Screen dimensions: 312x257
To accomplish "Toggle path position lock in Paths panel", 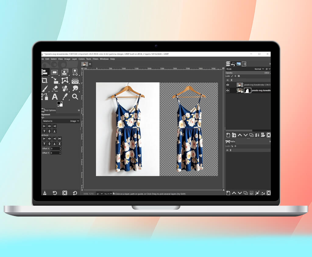I will pos(236,146).
